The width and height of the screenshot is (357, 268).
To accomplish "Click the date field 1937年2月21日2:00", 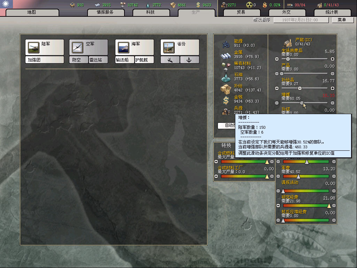I will point(301,20).
